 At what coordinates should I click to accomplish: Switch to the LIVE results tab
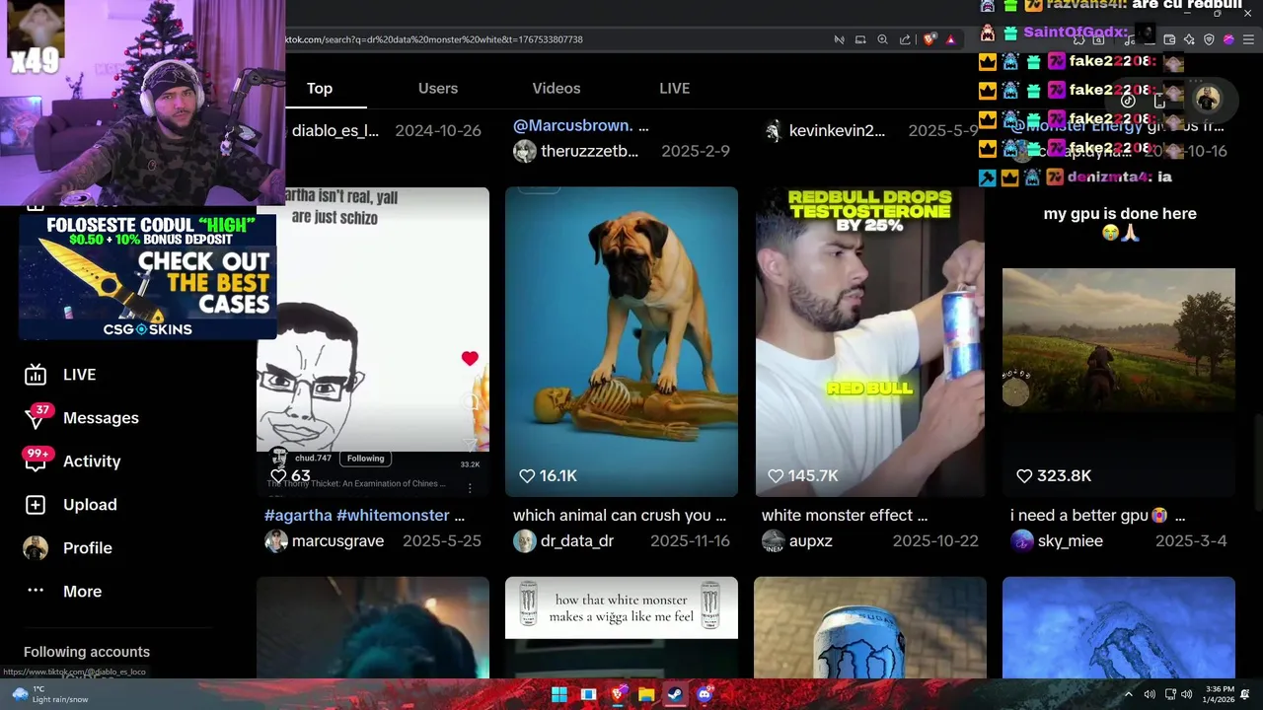coord(675,88)
